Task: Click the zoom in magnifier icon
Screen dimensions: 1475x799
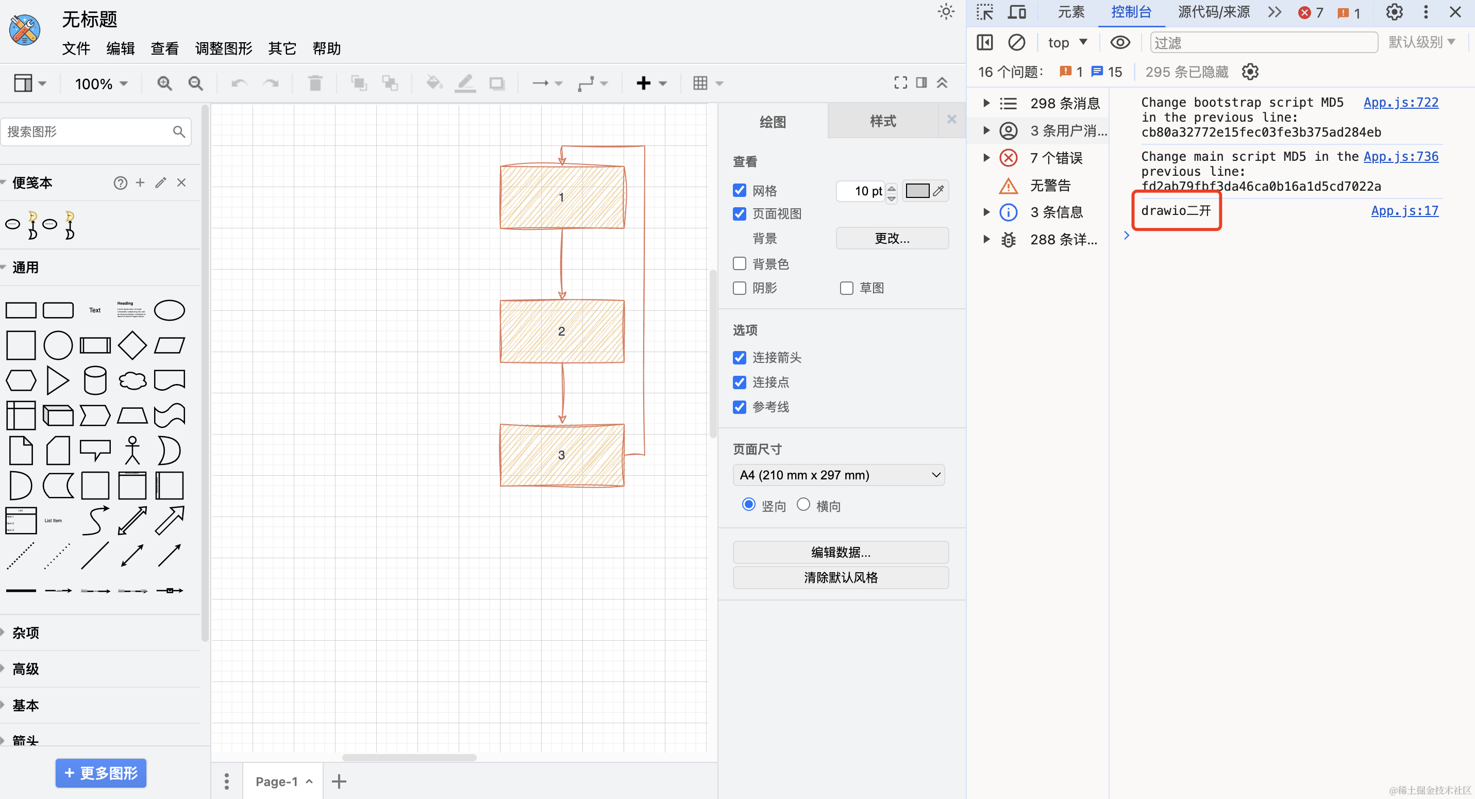Action: tap(164, 84)
